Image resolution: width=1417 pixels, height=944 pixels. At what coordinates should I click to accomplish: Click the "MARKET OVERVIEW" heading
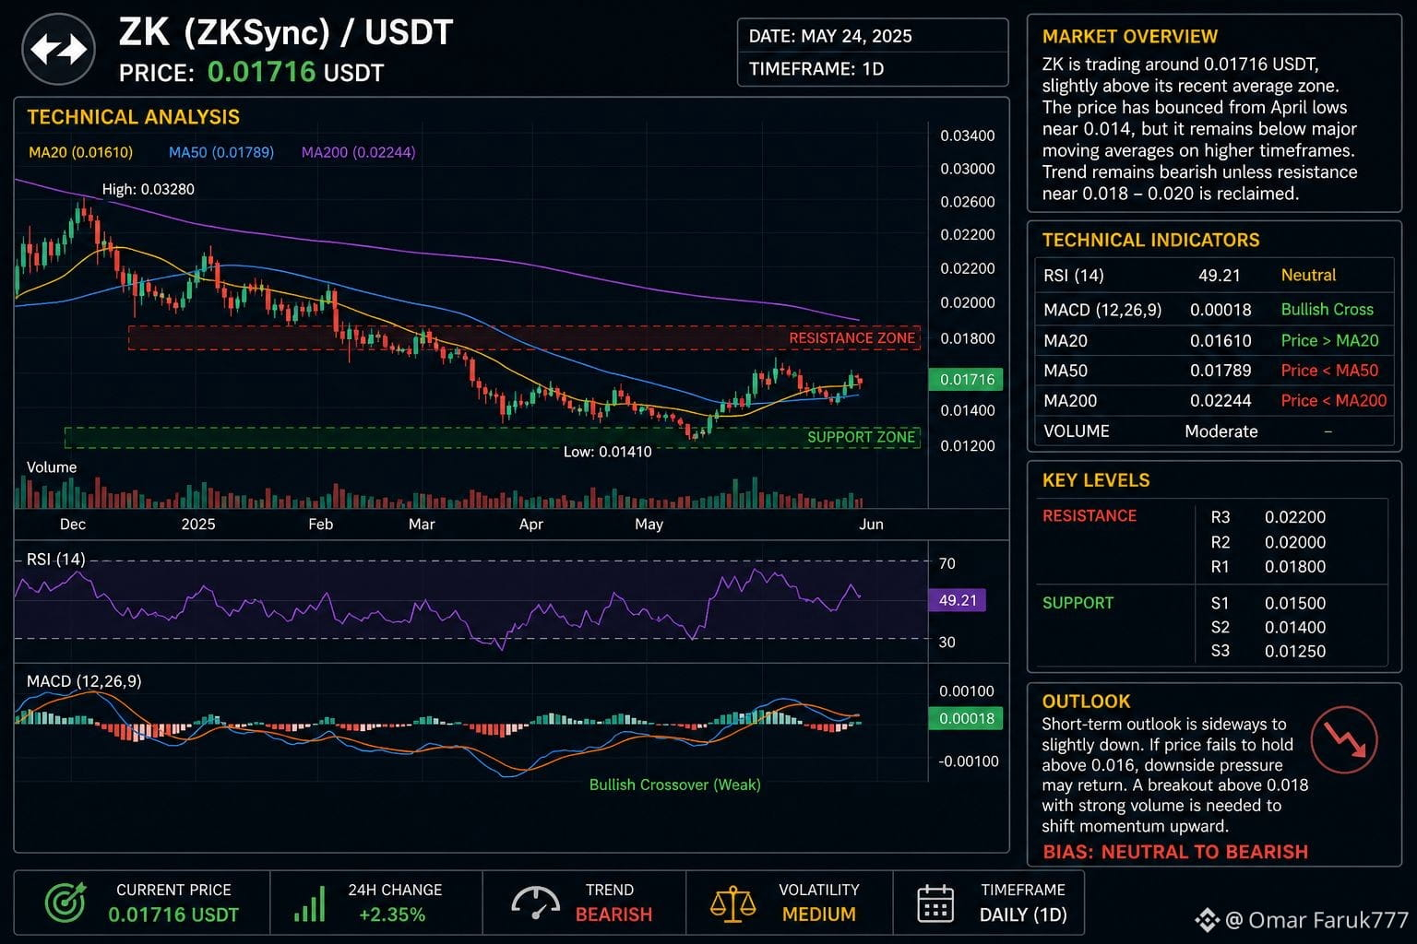[1130, 37]
